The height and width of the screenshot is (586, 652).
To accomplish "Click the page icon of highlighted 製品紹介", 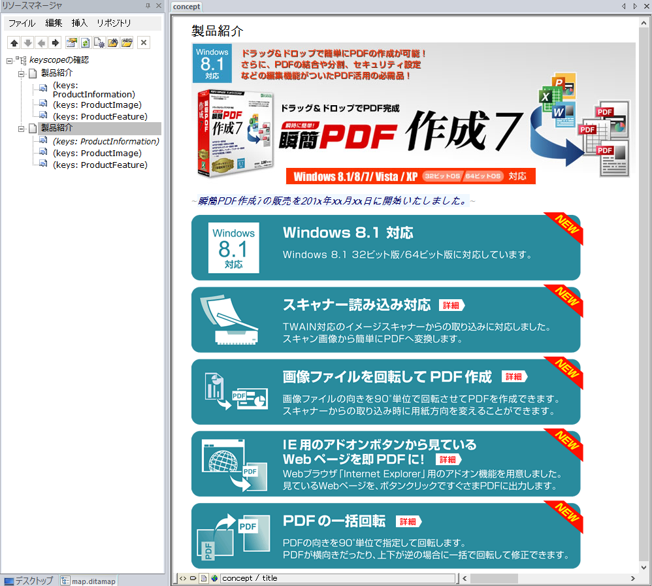I will pos(33,129).
